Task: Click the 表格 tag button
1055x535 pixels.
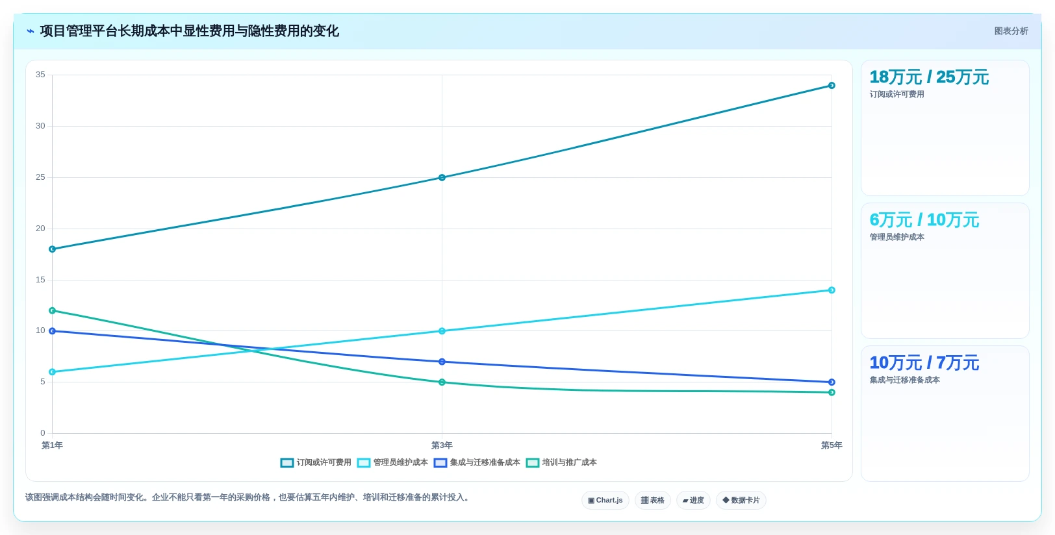Action: tap(653, 501)
